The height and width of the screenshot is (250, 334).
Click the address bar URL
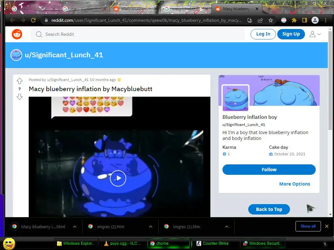(146, 20)
